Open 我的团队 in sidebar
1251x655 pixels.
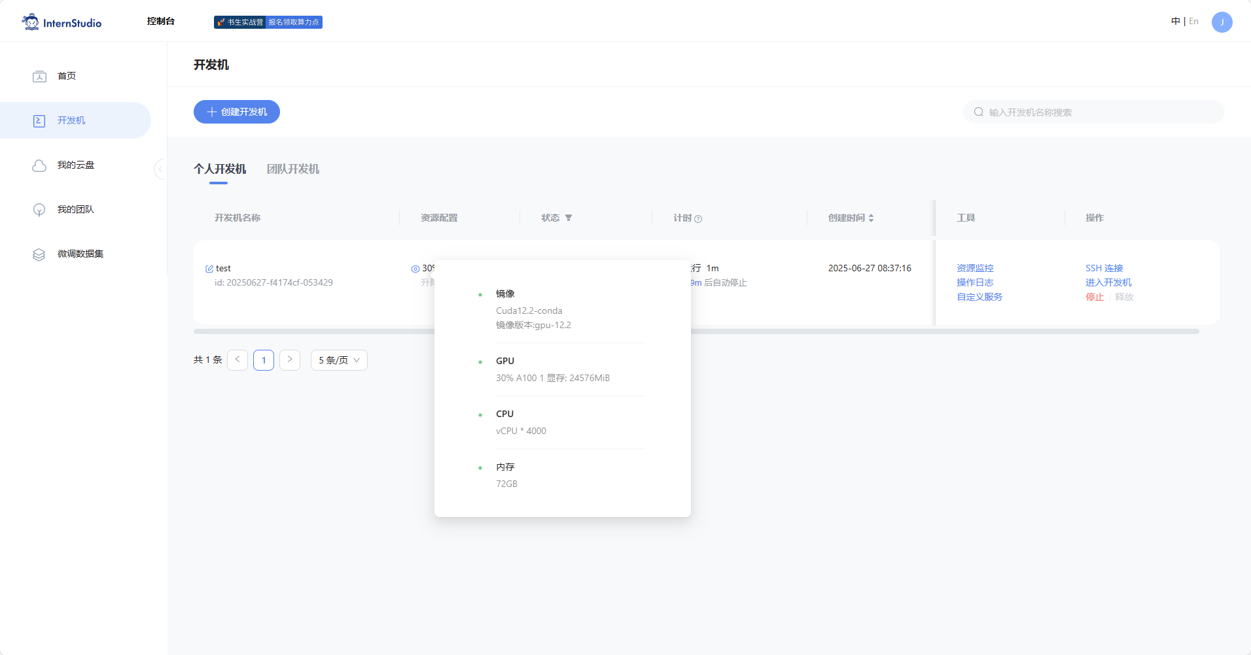pyautogui.click(x=75, y=210)
